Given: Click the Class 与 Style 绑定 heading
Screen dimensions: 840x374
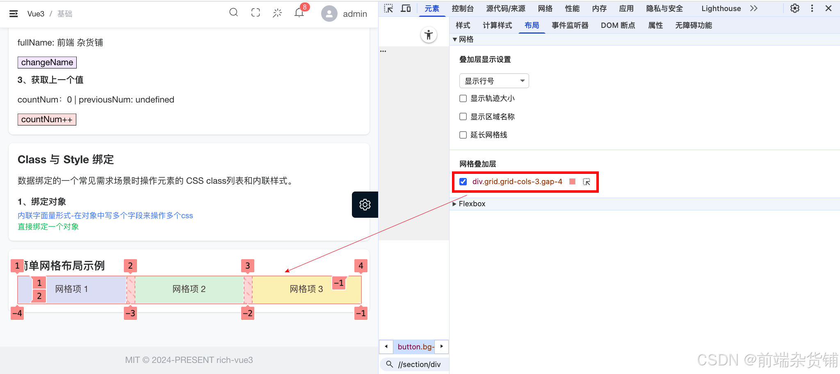Looking at the screenshot, I should [x=66, y=160].
